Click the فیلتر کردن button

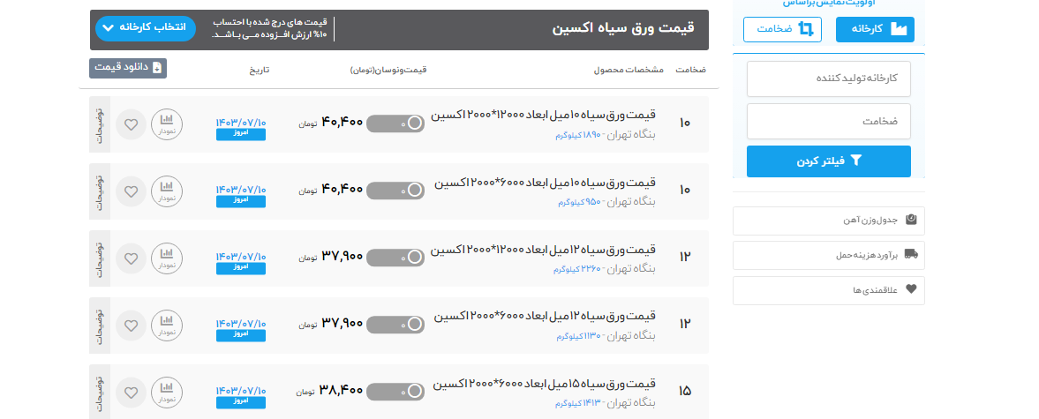[x=828, y=161]
